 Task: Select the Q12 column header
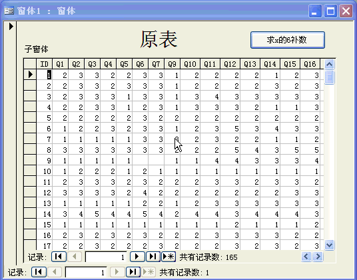(x=230, y=64)
